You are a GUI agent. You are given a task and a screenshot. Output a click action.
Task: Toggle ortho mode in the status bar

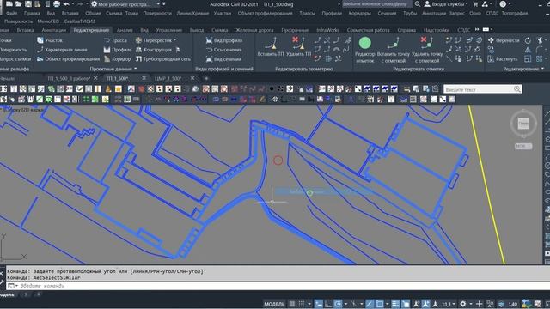[x=328, y=304]
